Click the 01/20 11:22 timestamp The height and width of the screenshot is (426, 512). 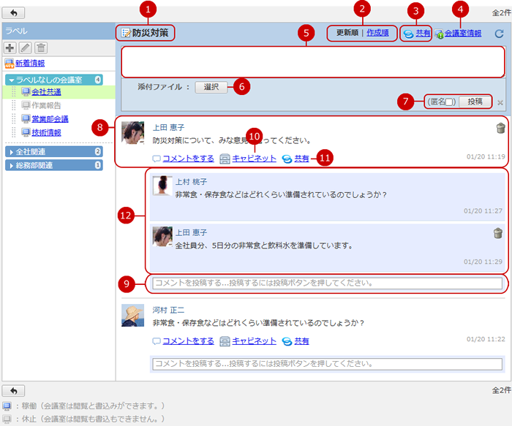(x=486, y=340)
